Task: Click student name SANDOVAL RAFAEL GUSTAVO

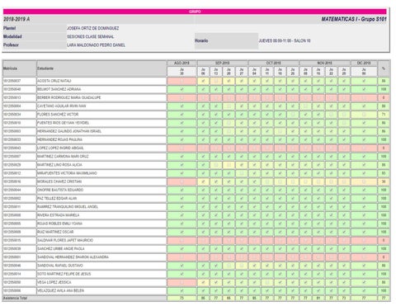Action: pos(60,266)
